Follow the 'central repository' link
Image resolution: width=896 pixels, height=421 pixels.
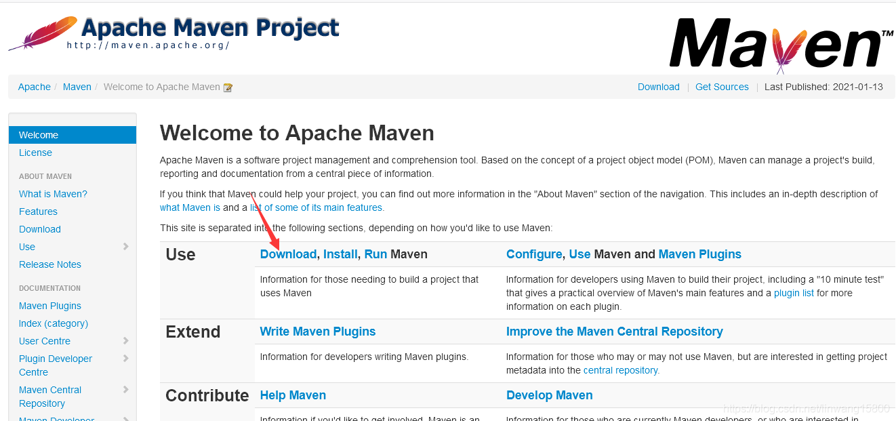tap(621, 370)
